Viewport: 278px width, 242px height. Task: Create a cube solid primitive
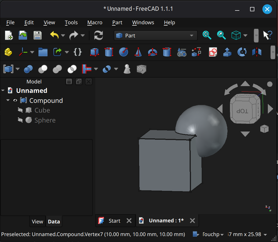pyautogui.click(x=95, y=52)
